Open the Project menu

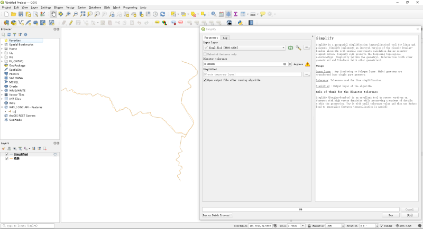6,7
